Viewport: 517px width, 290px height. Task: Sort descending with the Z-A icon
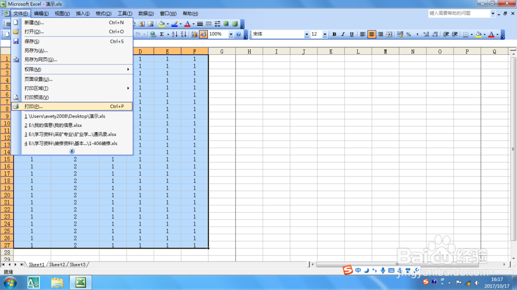click(184, 34)
